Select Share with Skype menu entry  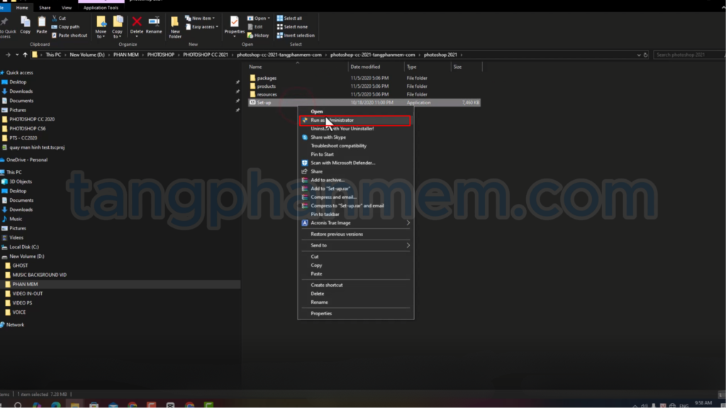(333, 137)
